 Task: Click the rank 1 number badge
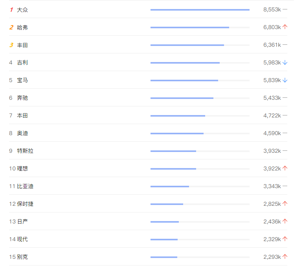tap(11, 9)
